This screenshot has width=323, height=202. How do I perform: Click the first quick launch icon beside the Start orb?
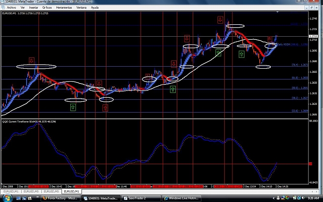18,198
